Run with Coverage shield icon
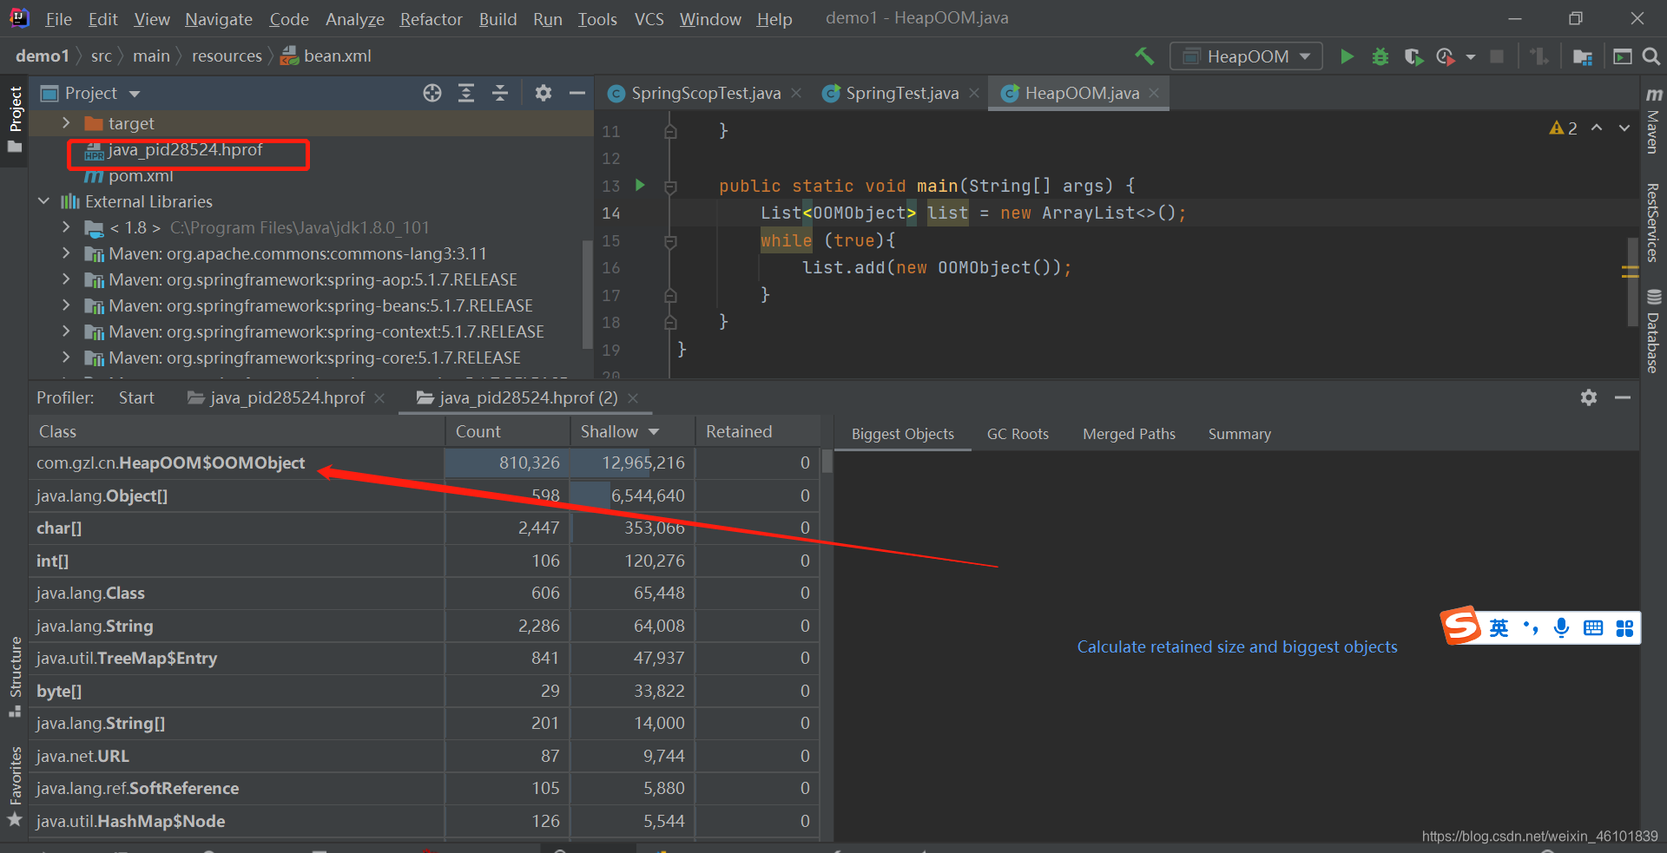This screenshot has width=1667, height=853. click(x=1413, y=56)
